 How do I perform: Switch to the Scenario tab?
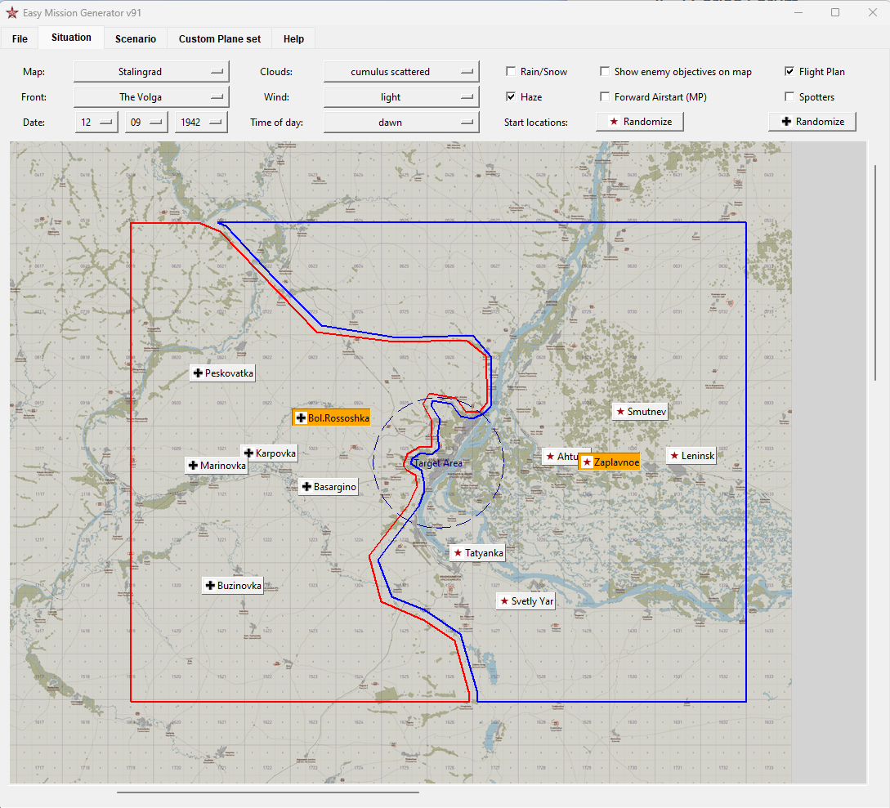coord(135,38)
